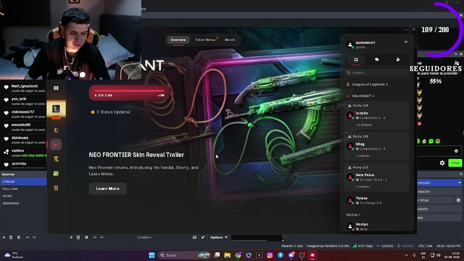Image resolution: width=464 pixels, height=261 pixels.
Task: Click the 2 Status Updates link
Action: [x=111, y=112]
